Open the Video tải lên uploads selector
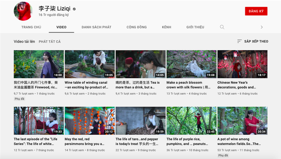 point(24,42)
